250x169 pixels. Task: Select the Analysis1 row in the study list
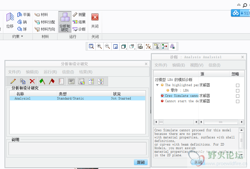coord(77,98)
